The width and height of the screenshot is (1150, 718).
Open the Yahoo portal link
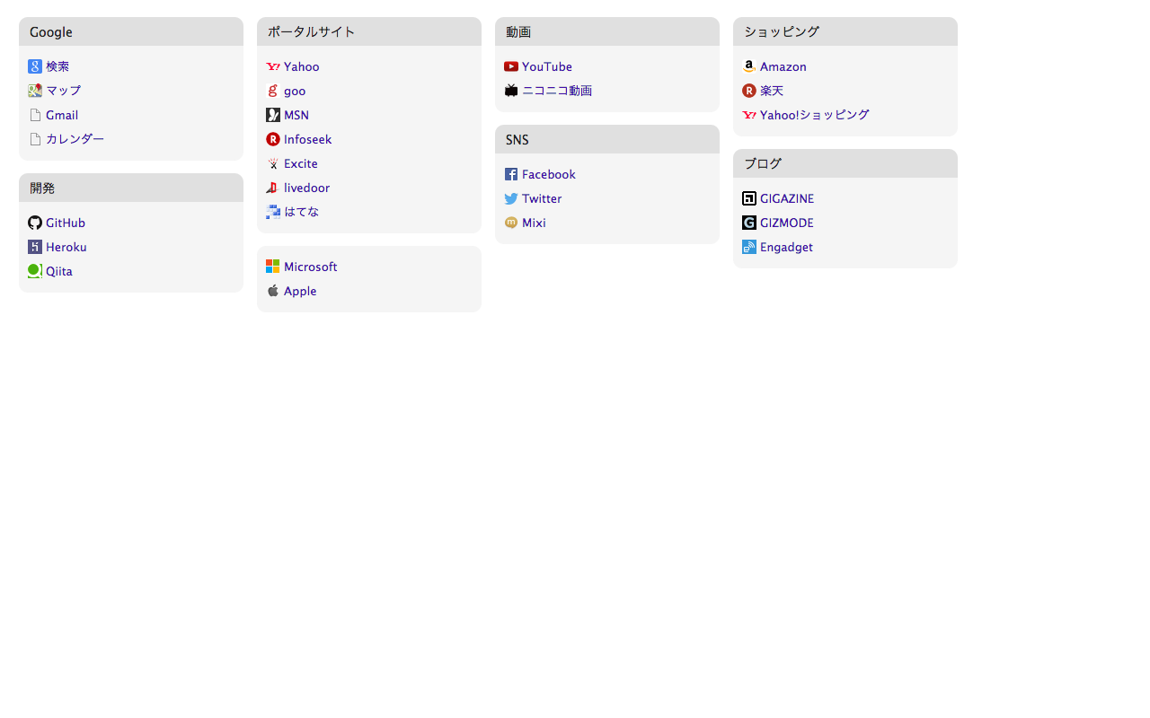click(302, 66)
